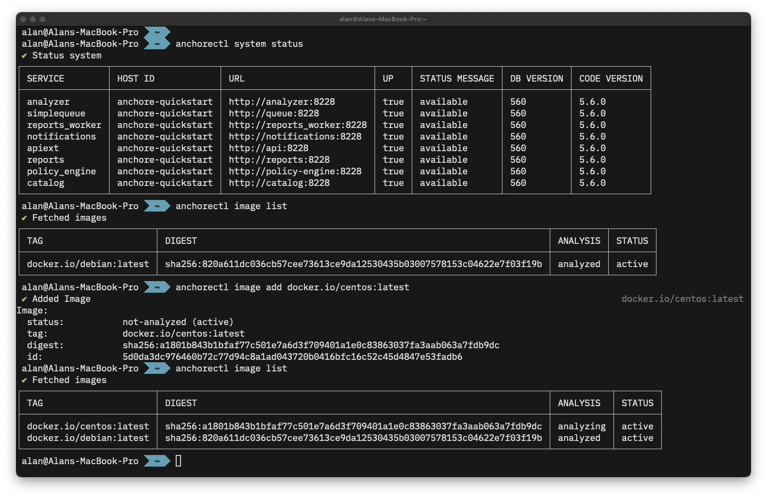The width and height of the screenshot is (767, 497).
Task: Select the 'notifications' service name
Action: [61, 137]
